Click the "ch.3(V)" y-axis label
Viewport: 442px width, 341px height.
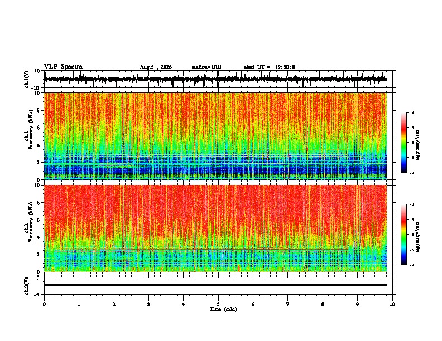(x=27, y=286)
